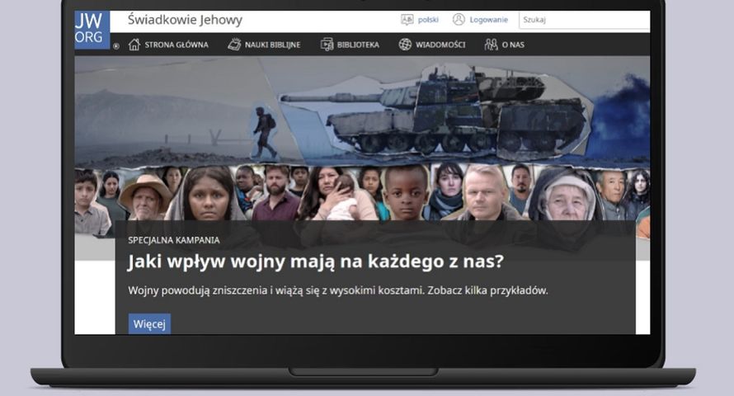
Task: Click the Szukaj search field
Action: click(584, 20)
